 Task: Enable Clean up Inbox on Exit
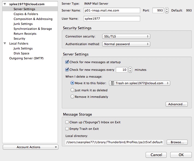pyautogui.click(x=67, y=122)
